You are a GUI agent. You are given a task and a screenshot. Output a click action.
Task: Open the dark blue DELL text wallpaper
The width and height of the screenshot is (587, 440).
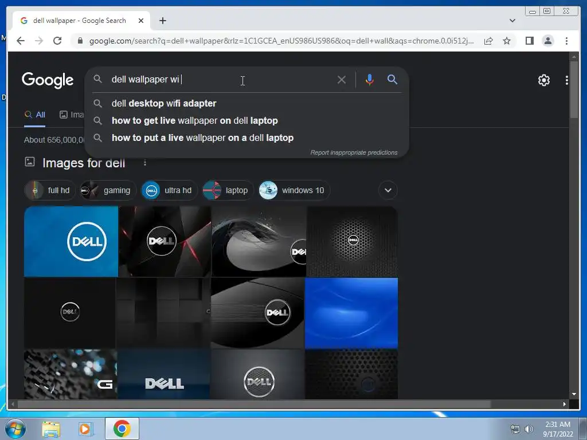coord(163,374)
